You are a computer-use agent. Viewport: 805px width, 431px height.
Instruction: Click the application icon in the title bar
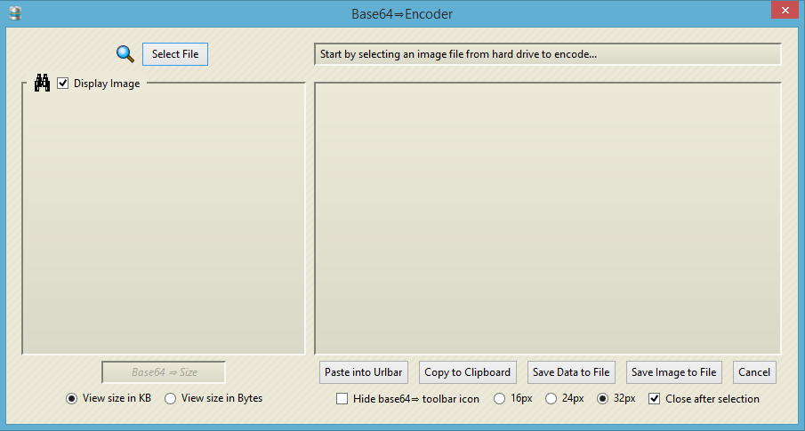click(x=14, y=13)
